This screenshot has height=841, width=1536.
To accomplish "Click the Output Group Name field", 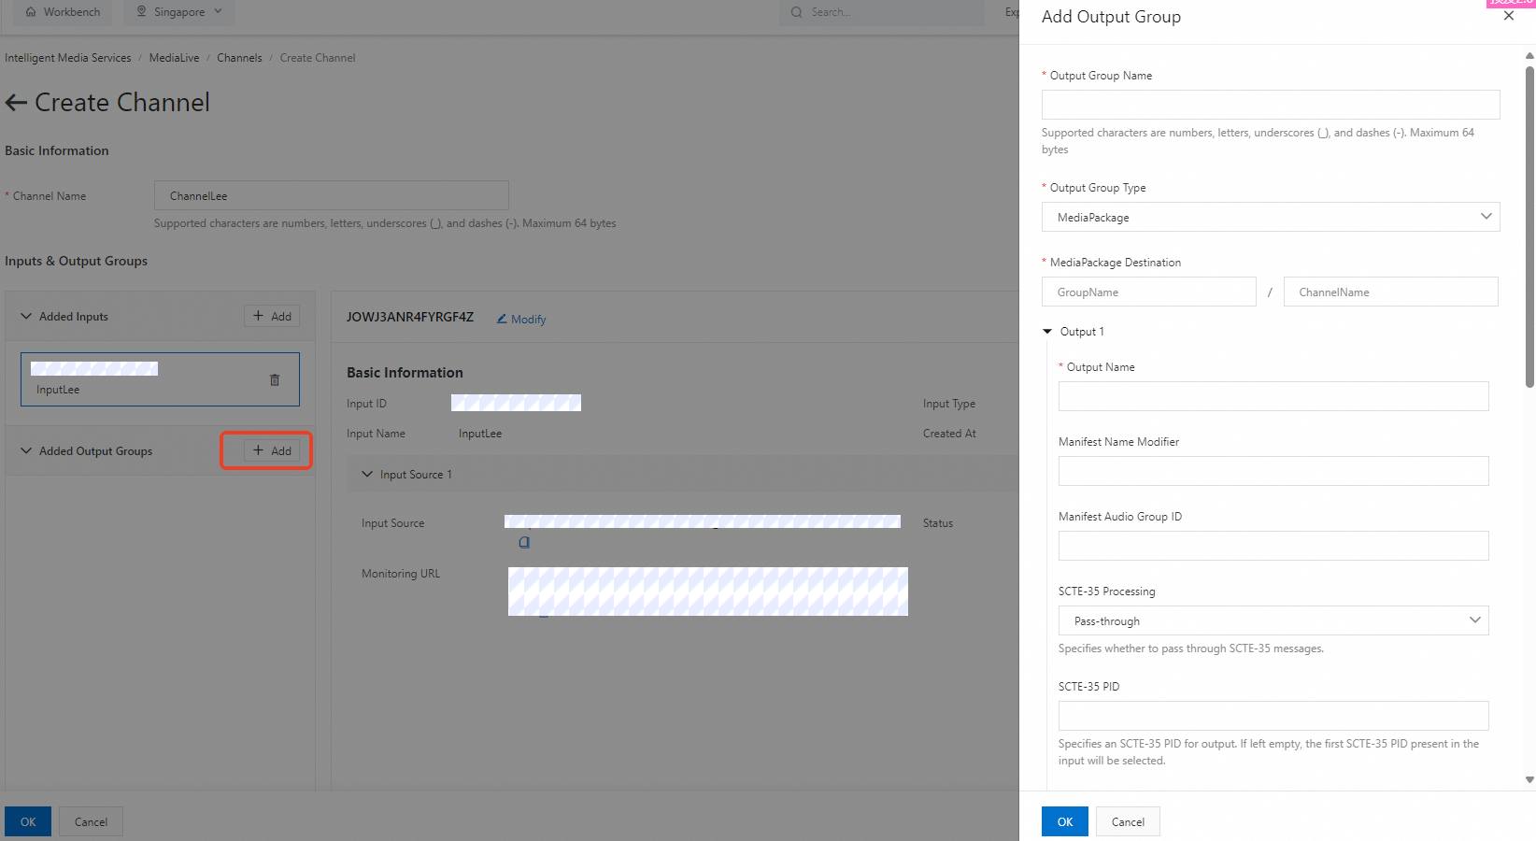I will coord(1270,105).
